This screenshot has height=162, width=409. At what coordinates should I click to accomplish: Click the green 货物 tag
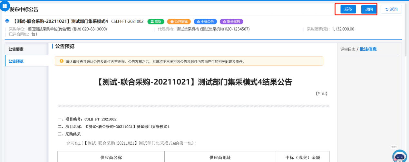pyautogui.click(x=156, y=22)
